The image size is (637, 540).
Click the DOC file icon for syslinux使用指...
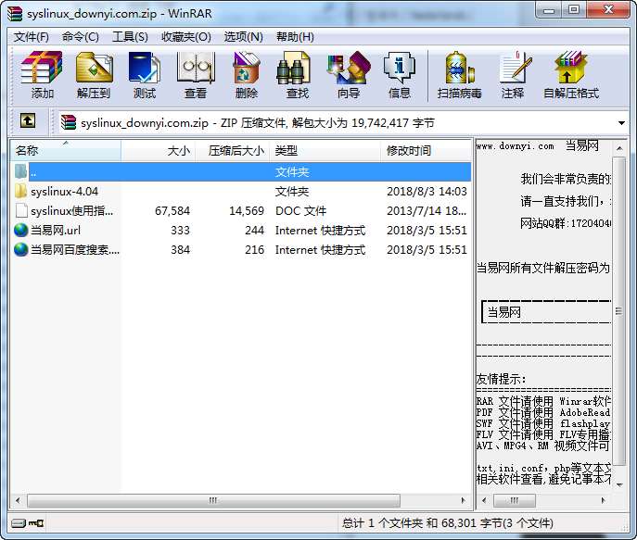tap(21, 210)
